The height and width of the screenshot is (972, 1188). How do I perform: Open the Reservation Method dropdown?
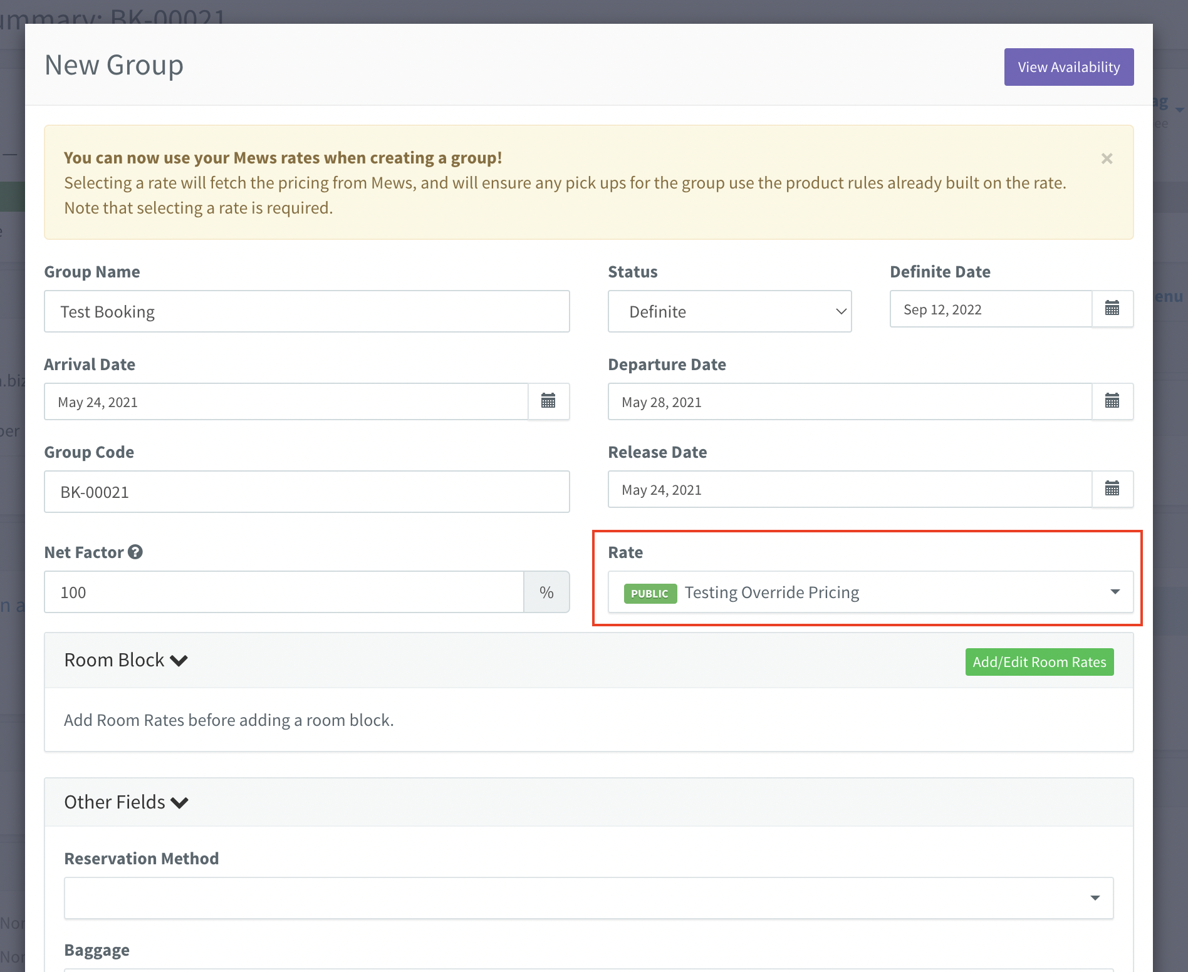[x=588, y=898]
